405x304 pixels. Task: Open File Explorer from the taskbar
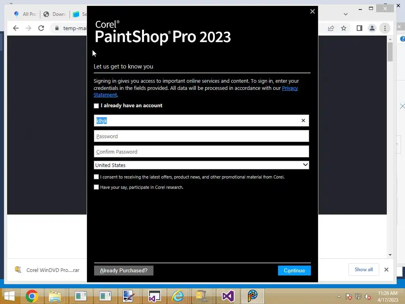[x=55, y=296]
